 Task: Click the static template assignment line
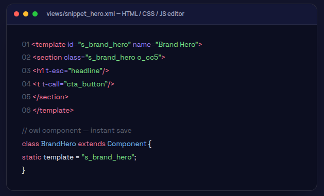[79, 157]
